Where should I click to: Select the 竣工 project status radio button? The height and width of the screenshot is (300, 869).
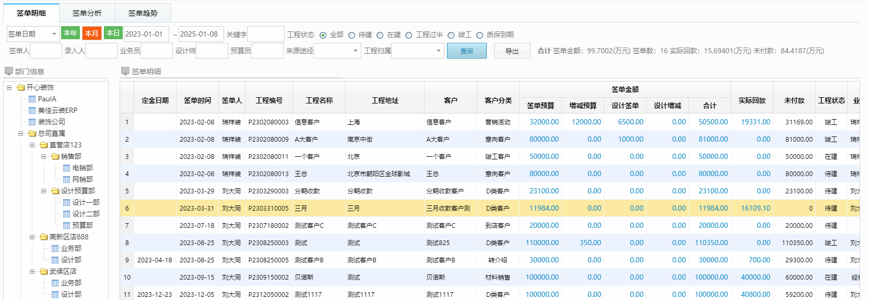coord(451,35)
